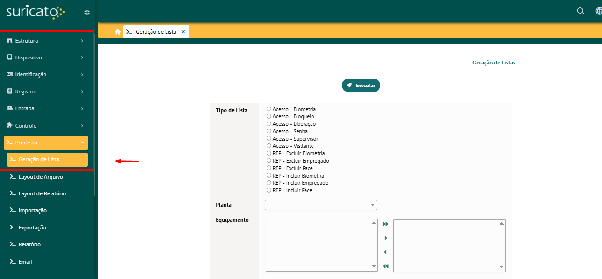Screen dimensions: 602x279
Task: Open Email menu item
Action: pos(25,262)
